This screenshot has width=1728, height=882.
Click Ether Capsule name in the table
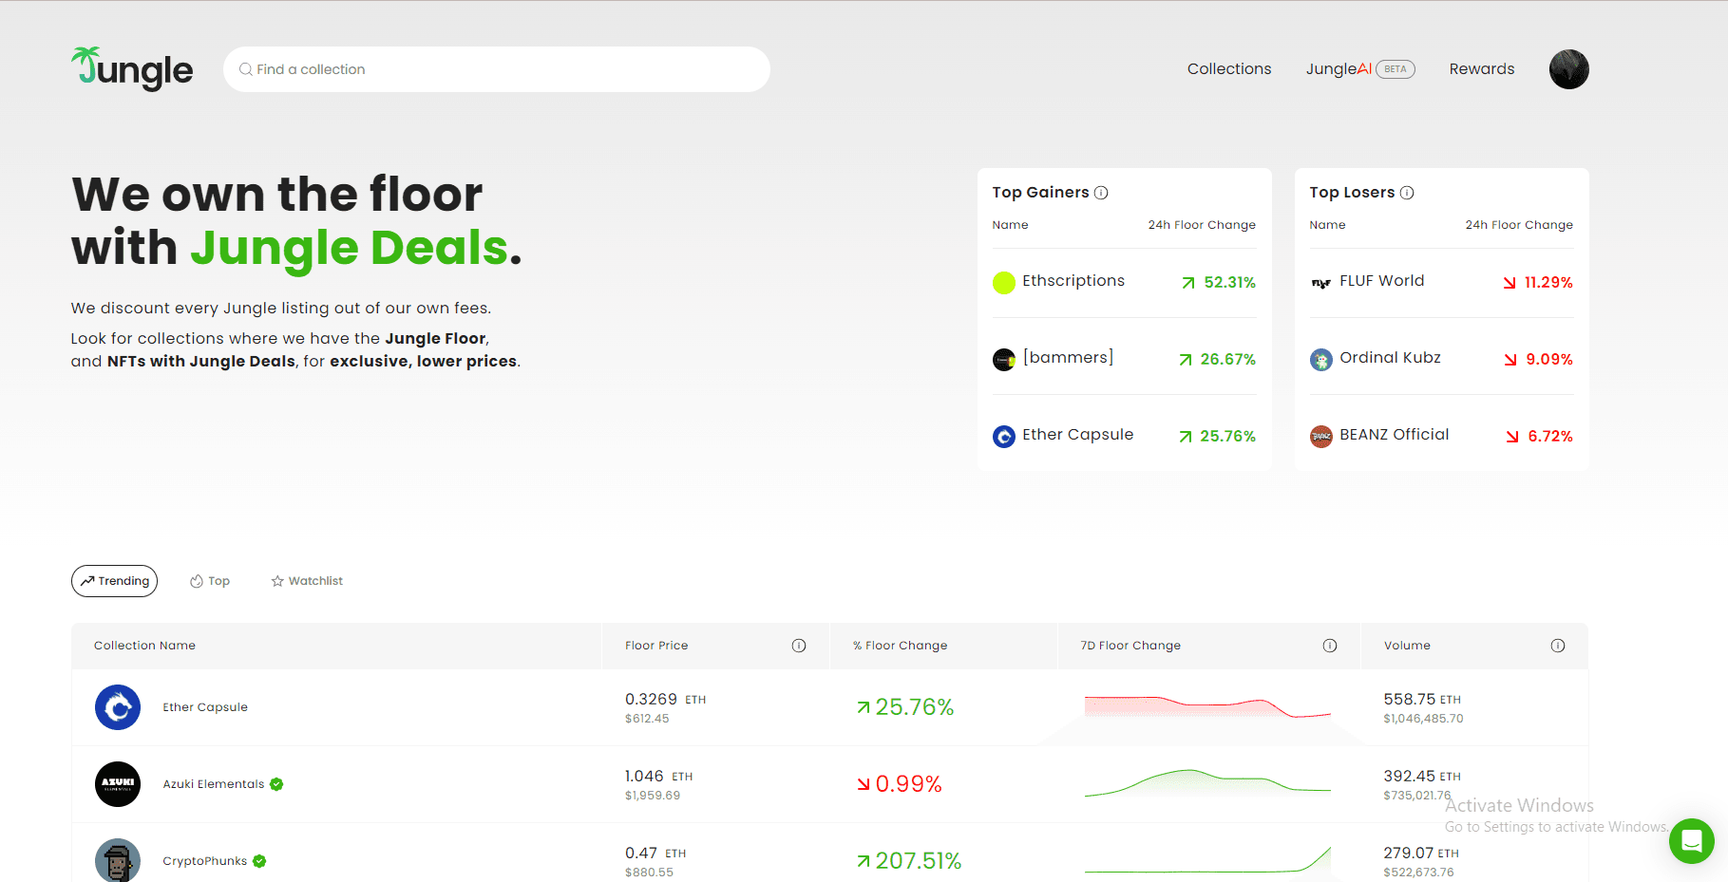205,707
